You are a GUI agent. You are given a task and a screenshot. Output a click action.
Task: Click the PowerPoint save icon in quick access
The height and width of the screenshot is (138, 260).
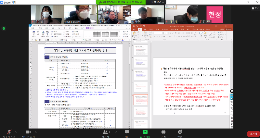[x=134, y=26]
